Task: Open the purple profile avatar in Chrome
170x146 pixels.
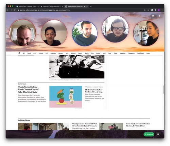Action: click(x=159, y=10)
